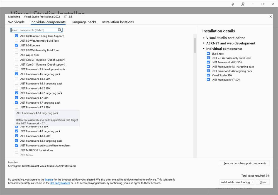Check .NET Core 2.1 Runtime checkbox
278x195 pixels.
click(16, 60)
